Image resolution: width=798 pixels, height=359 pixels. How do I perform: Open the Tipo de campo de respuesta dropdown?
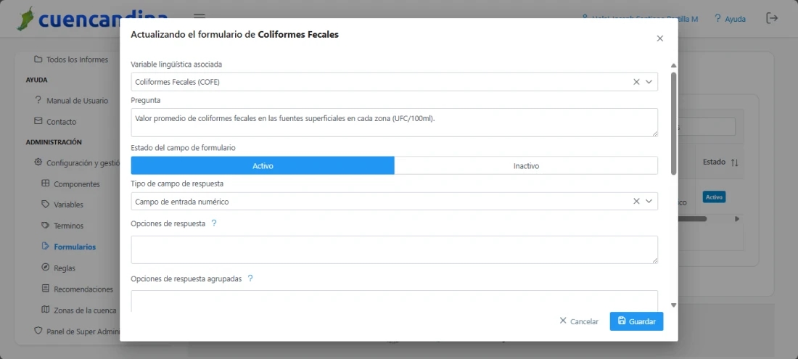point(649,202)
